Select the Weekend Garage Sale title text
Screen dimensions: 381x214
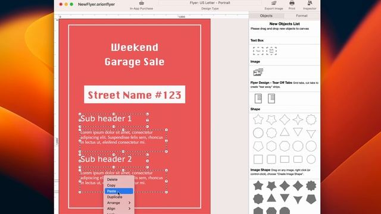[135, 54]
